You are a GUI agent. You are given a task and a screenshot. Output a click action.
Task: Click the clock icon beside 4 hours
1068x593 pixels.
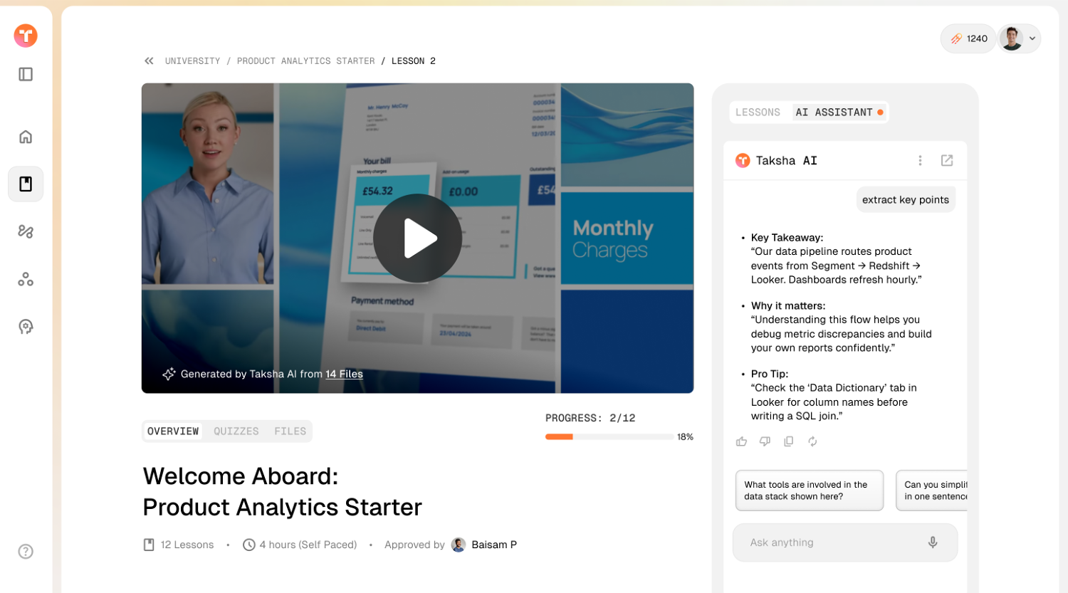coord(249,545)
